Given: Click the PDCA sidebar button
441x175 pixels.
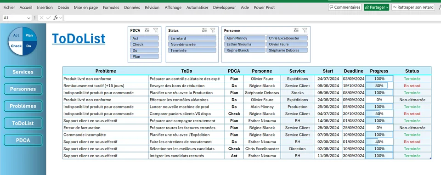Looking at the screenshot, I should coord(23,140).
